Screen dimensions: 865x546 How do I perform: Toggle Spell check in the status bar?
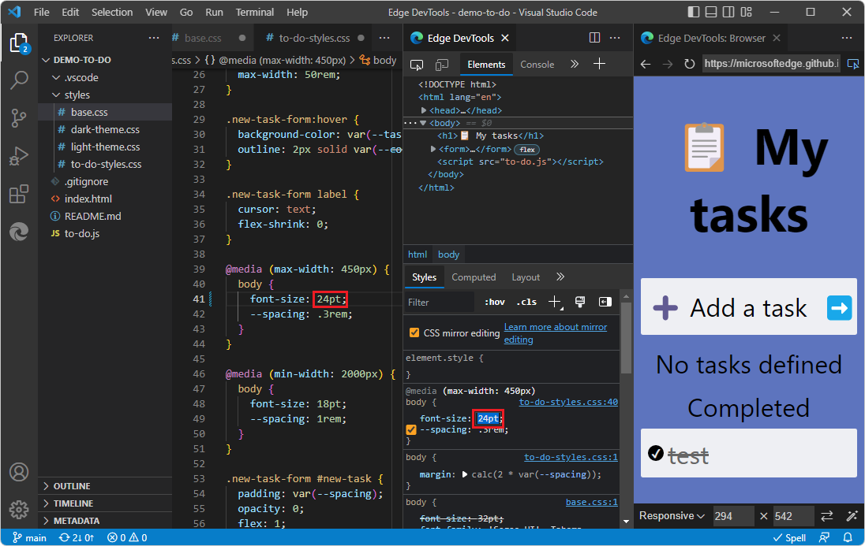tap(789, 537)
